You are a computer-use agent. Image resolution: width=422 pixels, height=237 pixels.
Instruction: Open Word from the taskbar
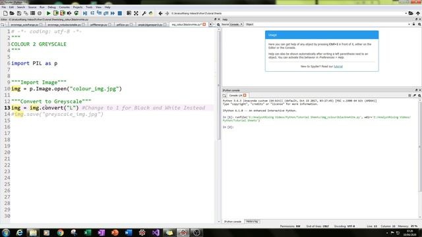tap(129, 232)
